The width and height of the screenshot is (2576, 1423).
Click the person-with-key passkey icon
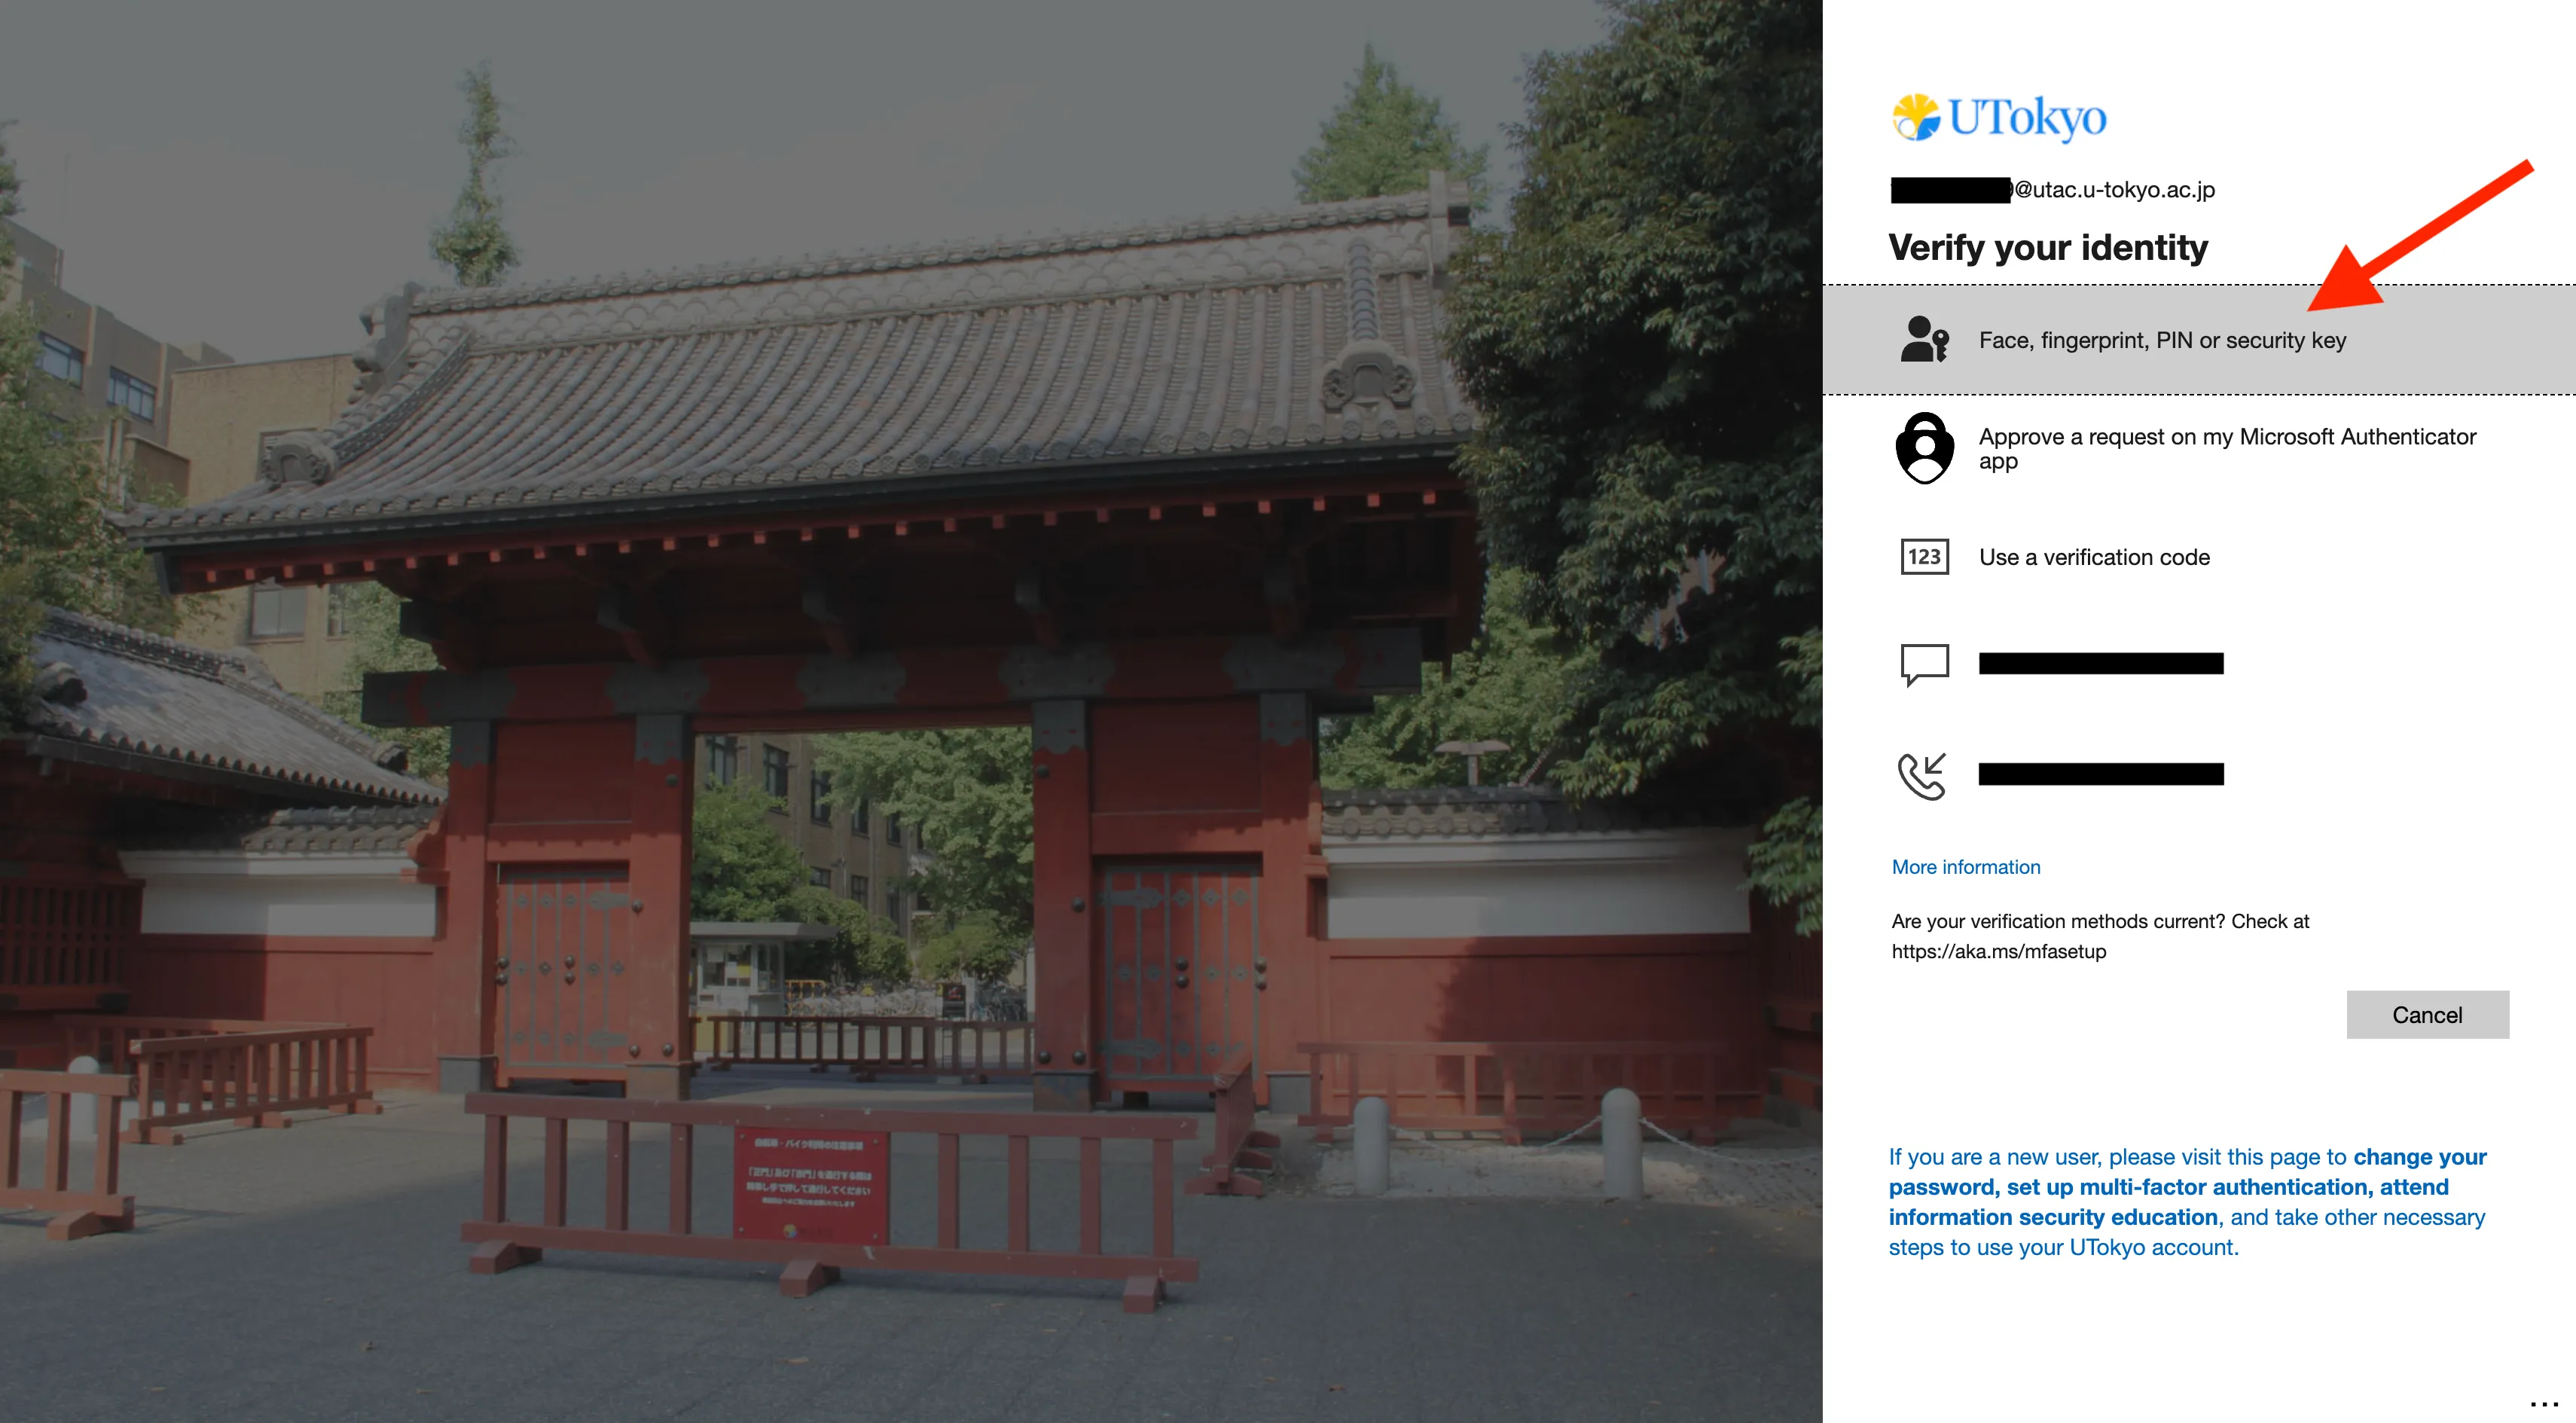coord(1924,340)
